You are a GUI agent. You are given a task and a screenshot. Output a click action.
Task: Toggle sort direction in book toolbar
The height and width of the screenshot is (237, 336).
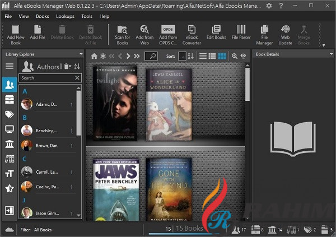point(191,56)
